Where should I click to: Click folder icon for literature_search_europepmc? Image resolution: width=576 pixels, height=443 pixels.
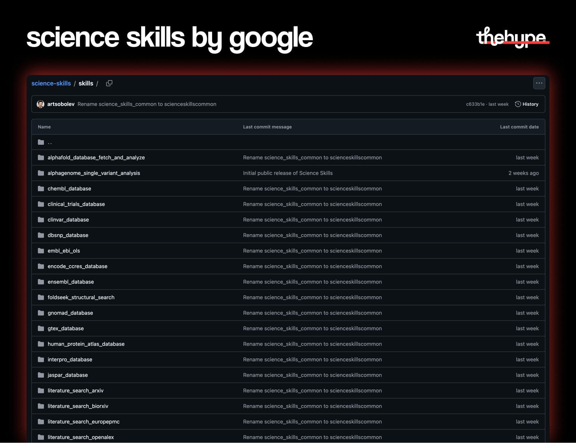point(41,422)
